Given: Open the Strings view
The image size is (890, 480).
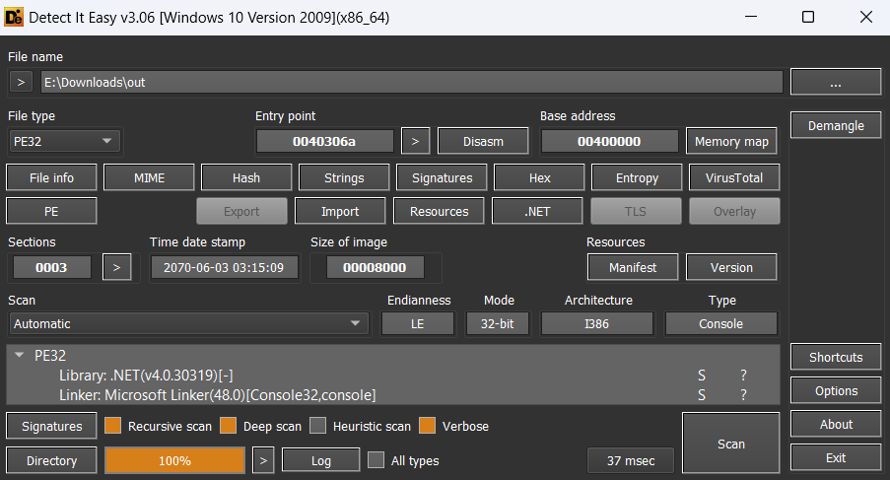Looking at the screenshot, I should (x=343, y=178).
